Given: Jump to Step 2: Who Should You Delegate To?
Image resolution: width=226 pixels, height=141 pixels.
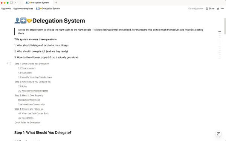Looking at the screenshot, I should 33,82.
